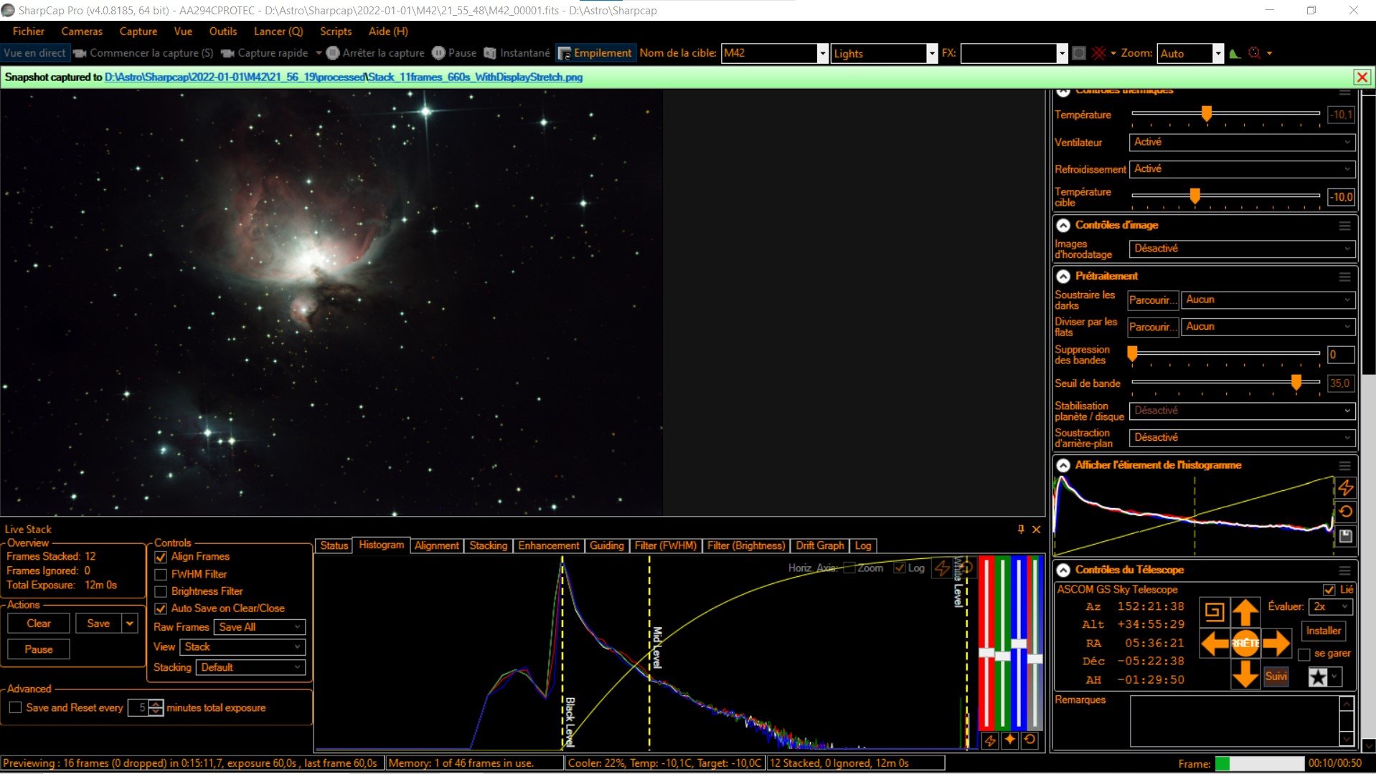
Task: Stop telescope movement with center ARRÊTE button
Action: [1245, 643]
